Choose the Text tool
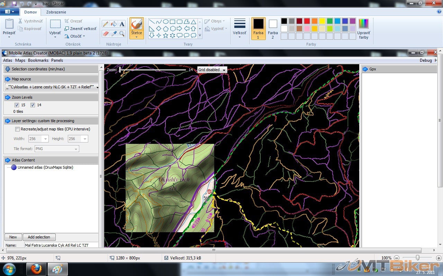 point(122,24)
